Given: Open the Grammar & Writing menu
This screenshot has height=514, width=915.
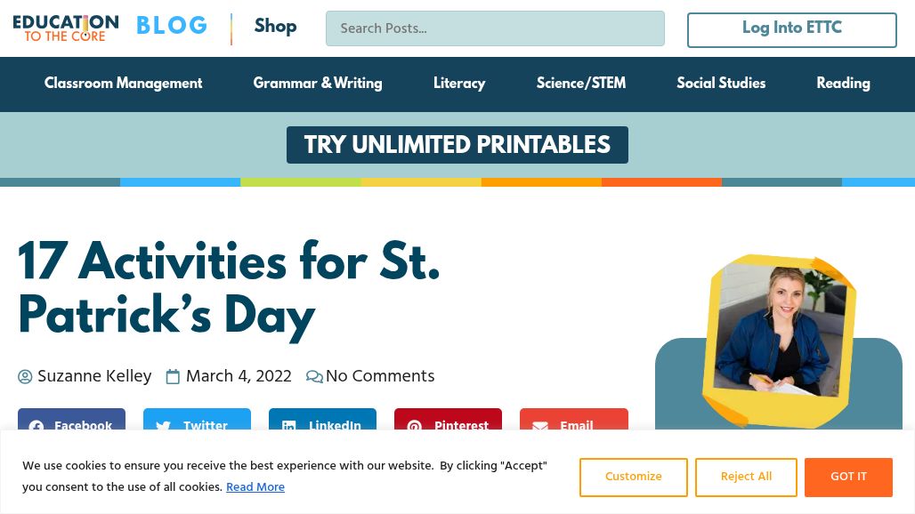Looking at the screenshot, I should pyautogui.click(x=318, y=84).
